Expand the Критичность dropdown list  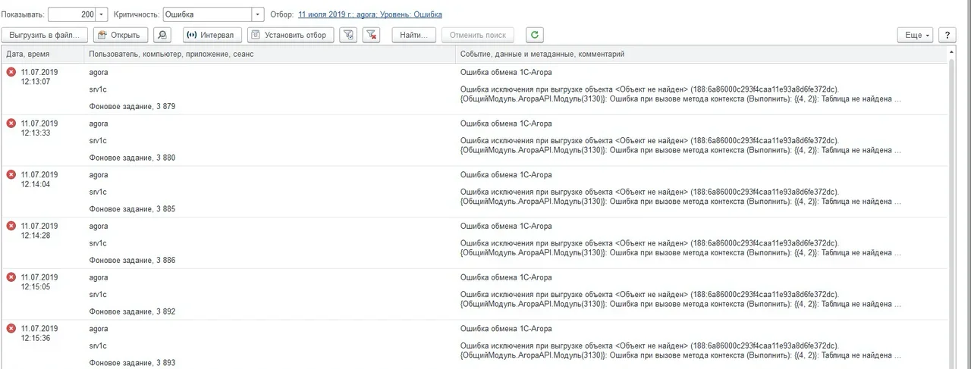[x=258, y=14]
